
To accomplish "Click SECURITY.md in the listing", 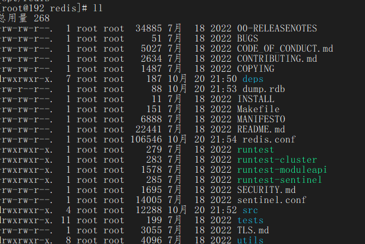I will (266, 190).
